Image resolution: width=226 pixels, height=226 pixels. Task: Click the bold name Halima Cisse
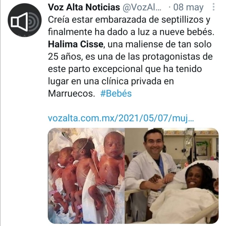tap(76, 44)
